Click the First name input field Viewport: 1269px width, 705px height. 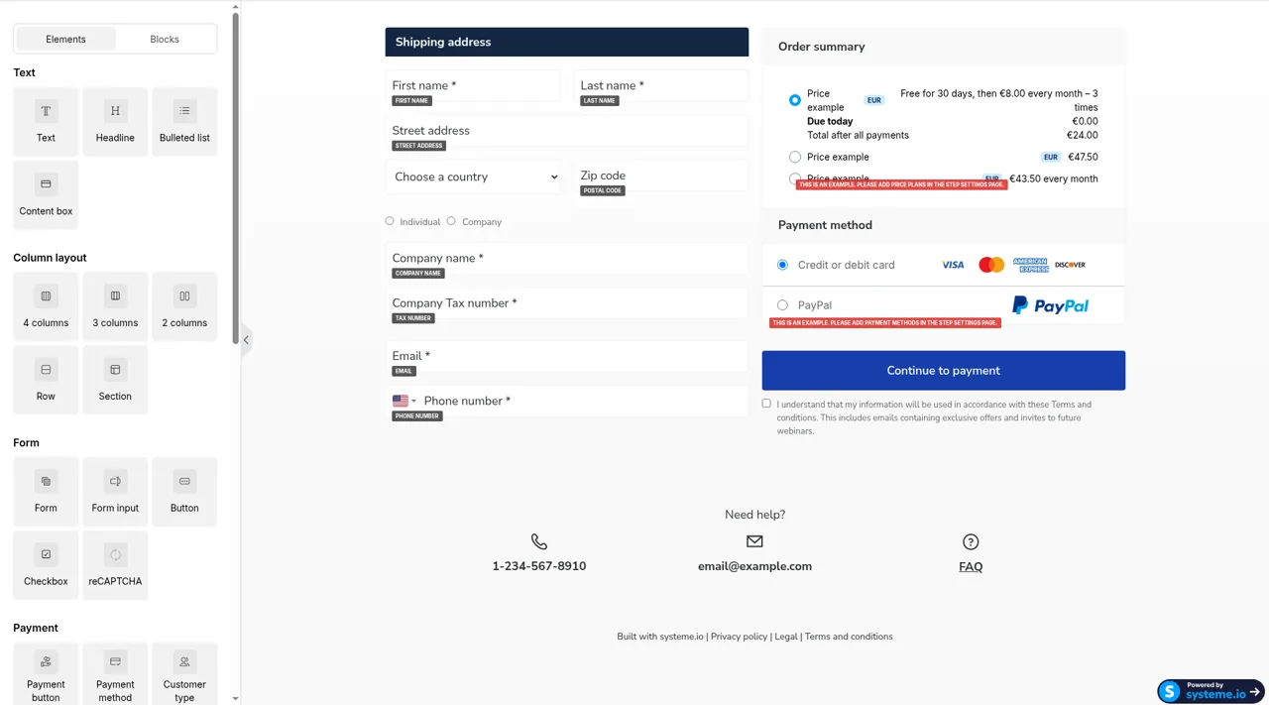pos(473,85)
